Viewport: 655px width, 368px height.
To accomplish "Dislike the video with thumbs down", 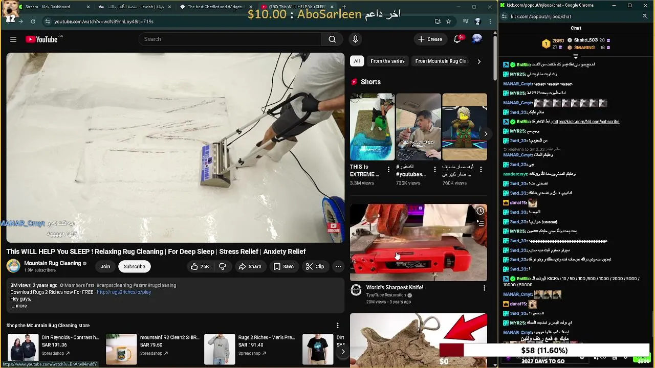I will [223, 266].
